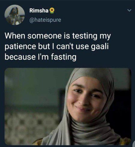This screenshot has width=135, height=147.
Task: Open the Rimsha display name link
Action: (39, 11)
